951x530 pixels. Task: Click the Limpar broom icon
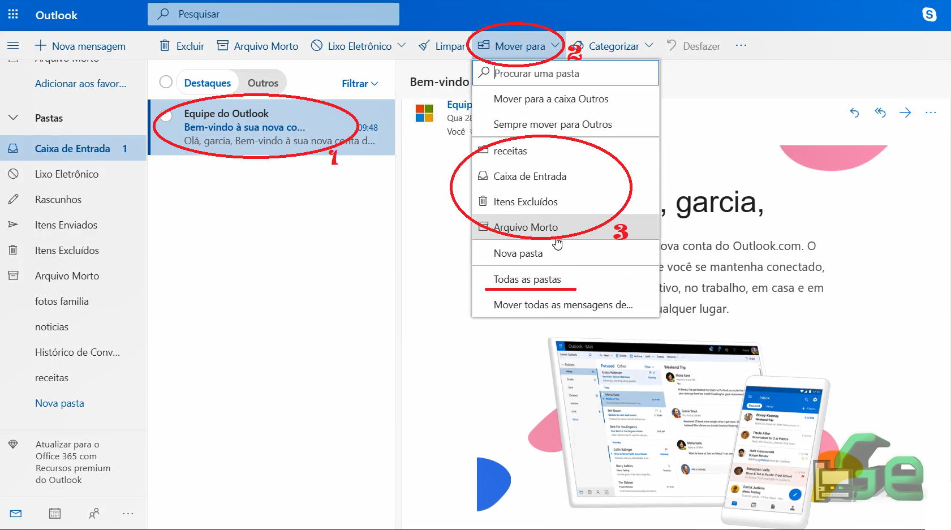click(x=424, y=46)
